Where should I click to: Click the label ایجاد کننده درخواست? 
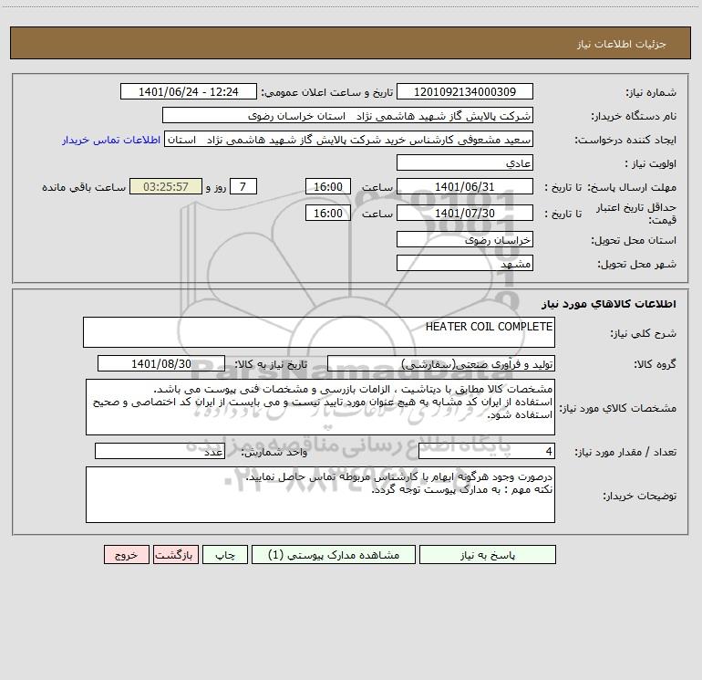pos(625,140)
